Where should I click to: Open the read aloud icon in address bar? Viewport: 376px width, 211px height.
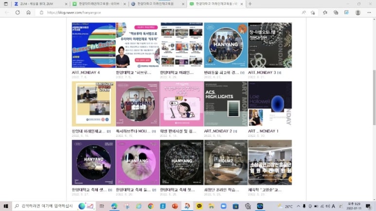[x=304, y=13]
